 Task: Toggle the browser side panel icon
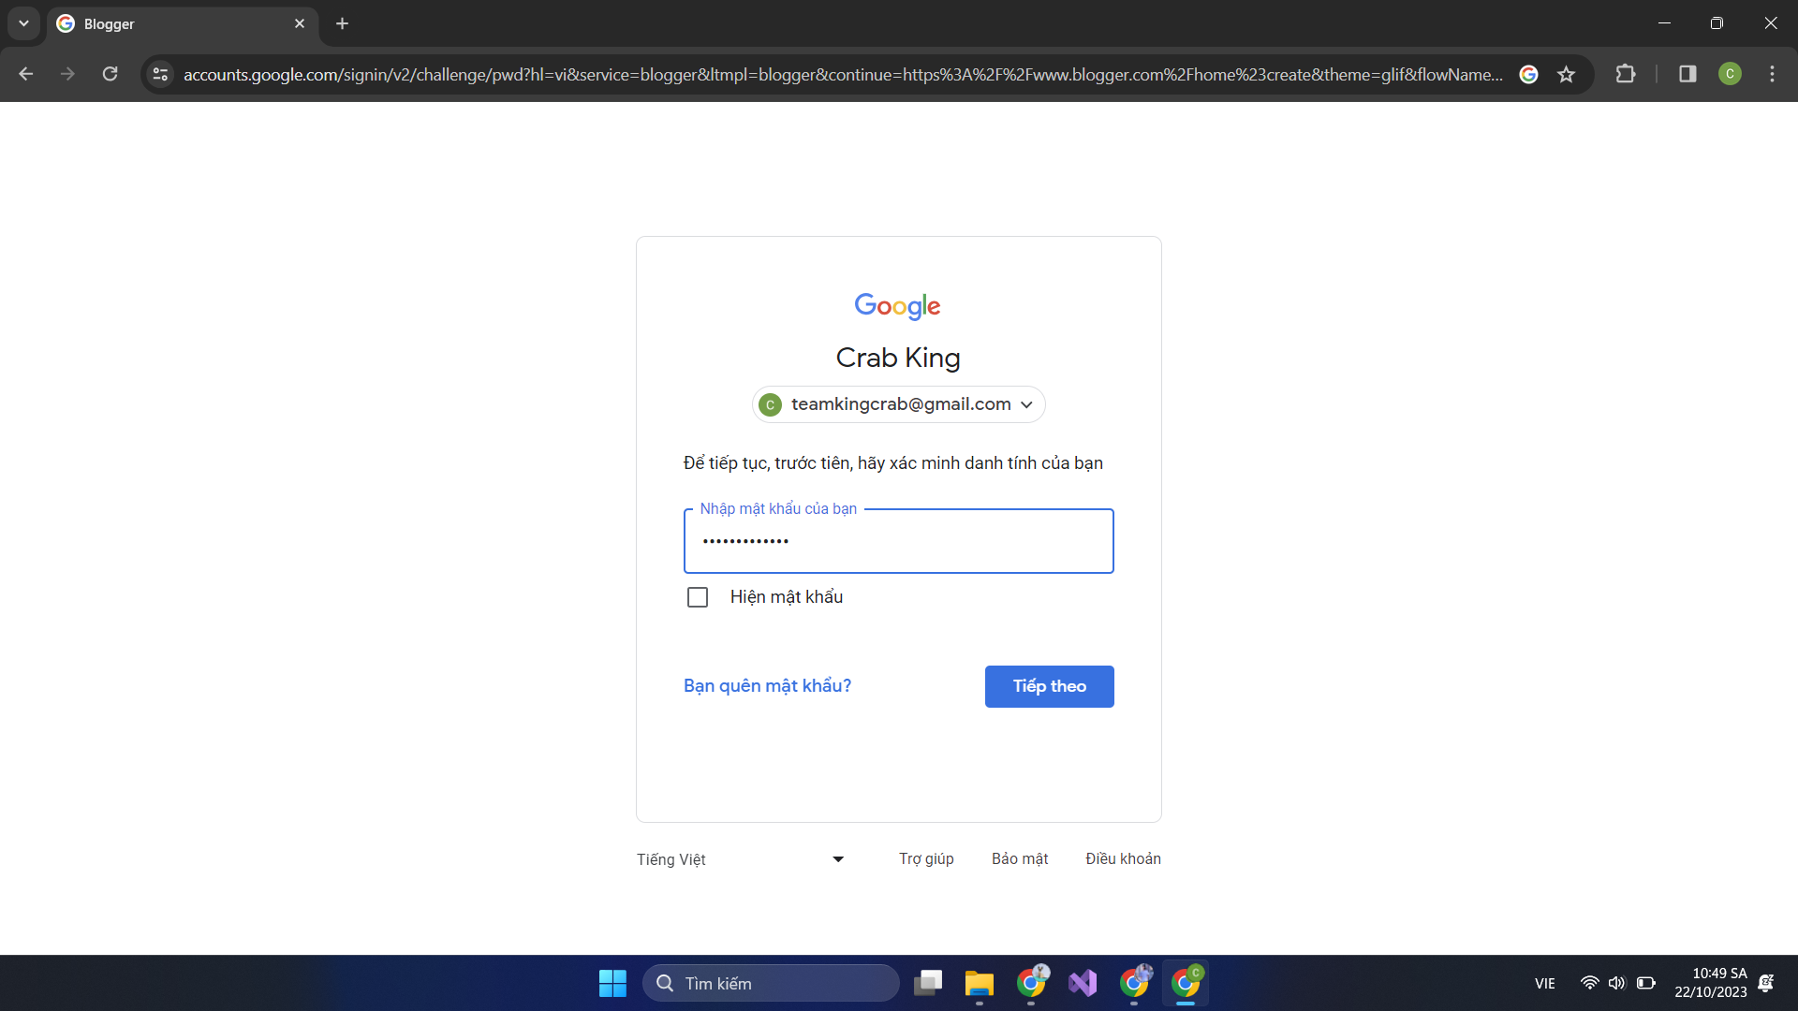1687,74
